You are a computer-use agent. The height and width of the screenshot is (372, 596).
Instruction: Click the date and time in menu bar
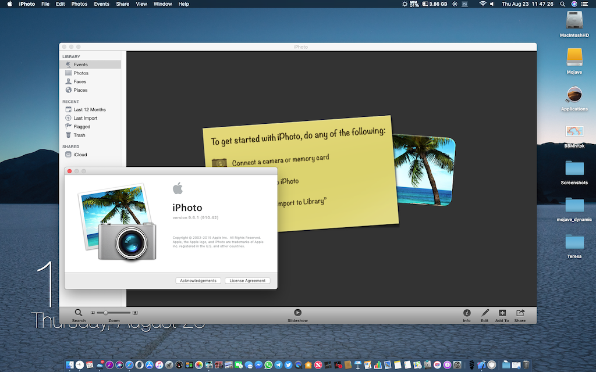(x=527, y=4)
